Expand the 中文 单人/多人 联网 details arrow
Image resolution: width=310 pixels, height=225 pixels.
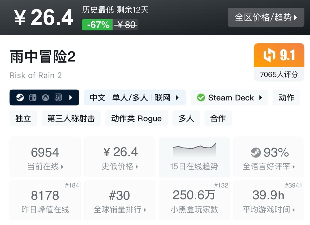[x=177, y=98]
